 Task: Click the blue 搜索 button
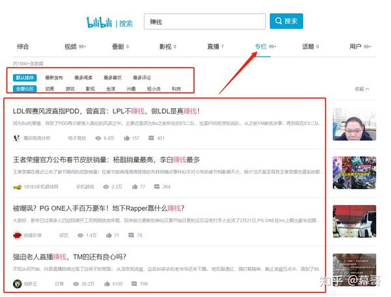point(286,21)
